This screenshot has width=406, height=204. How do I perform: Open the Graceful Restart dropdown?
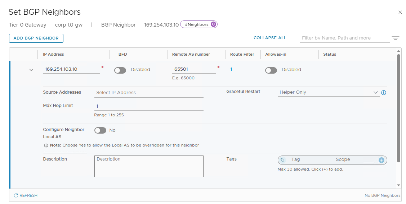coord(329,92)
